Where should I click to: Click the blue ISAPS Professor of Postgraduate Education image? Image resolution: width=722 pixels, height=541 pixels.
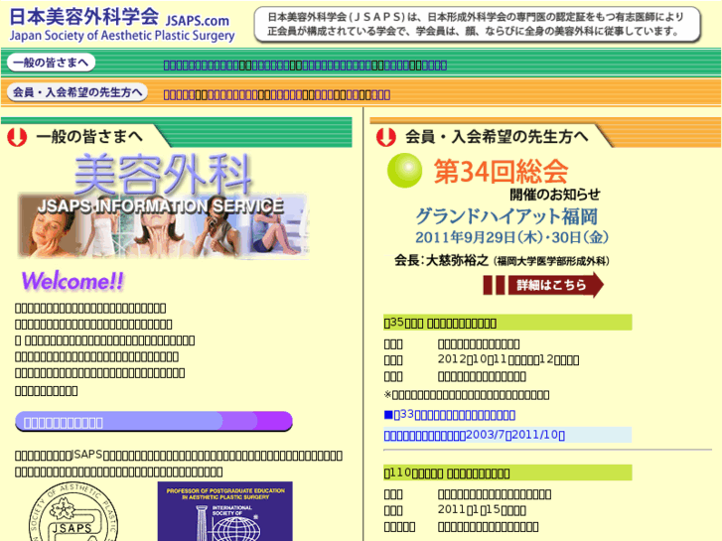click(x=225, y=511)
